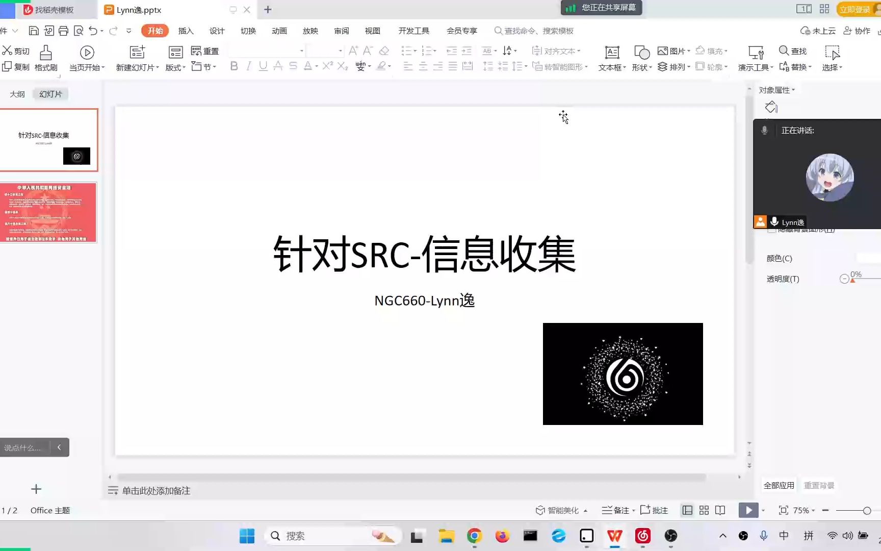Open the font size combo box

click(x=325, y=51)
